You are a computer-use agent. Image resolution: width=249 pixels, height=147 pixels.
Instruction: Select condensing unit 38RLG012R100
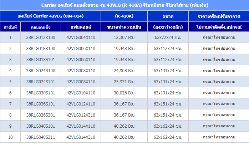click(41, 38)
